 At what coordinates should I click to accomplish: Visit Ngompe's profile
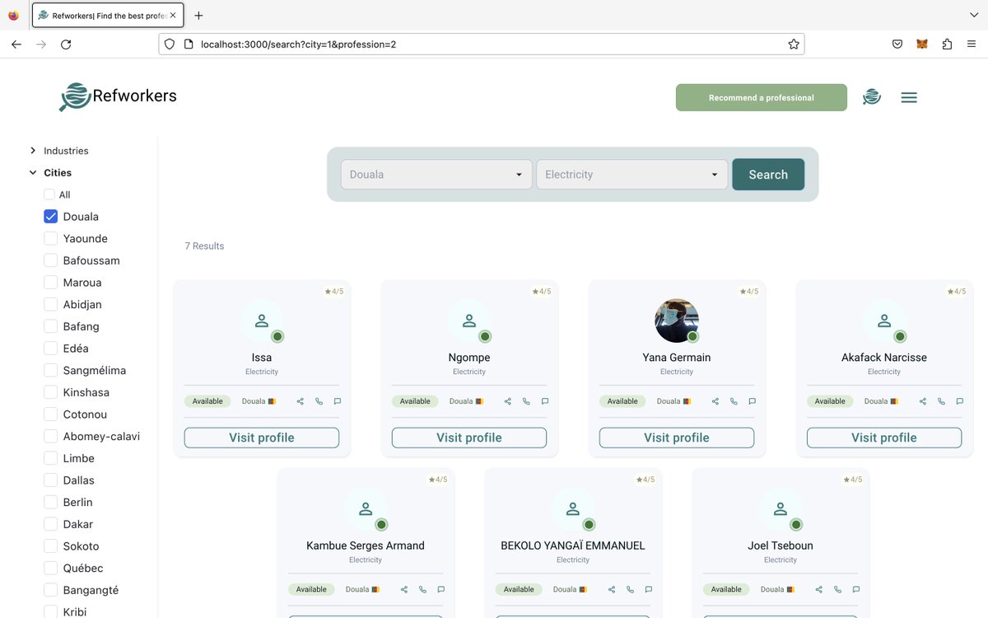[469, 438]
